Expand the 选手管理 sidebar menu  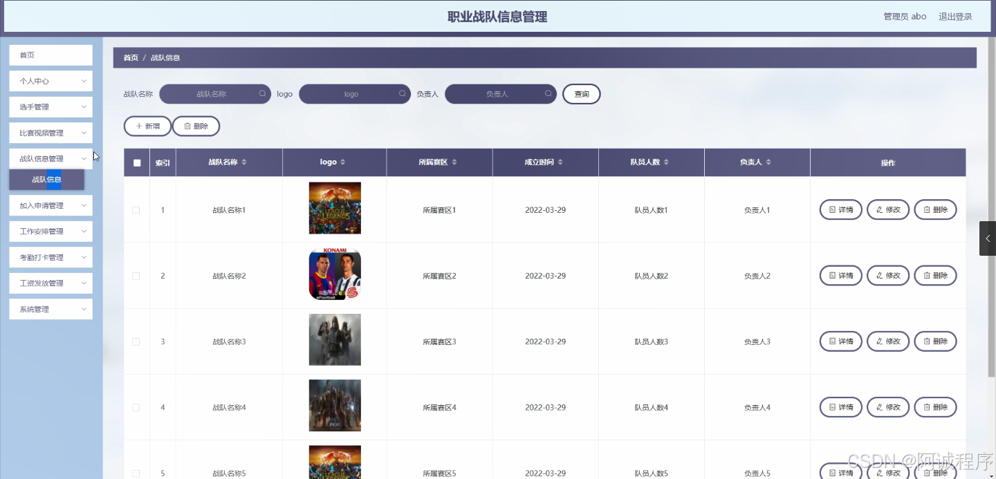click(50, 107)
